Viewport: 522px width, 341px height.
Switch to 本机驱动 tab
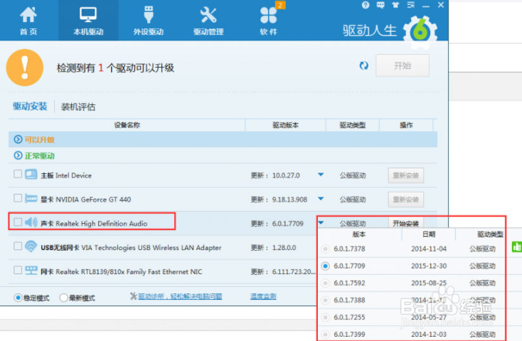[88, 21]
